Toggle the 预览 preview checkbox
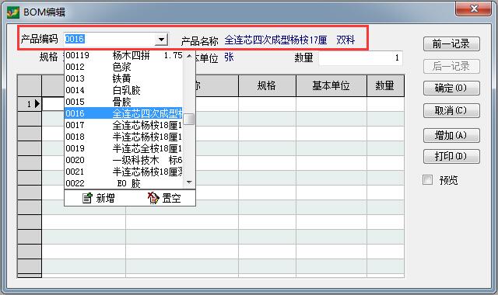The width and height of the screenshot is (498, 295). point(427,179)
